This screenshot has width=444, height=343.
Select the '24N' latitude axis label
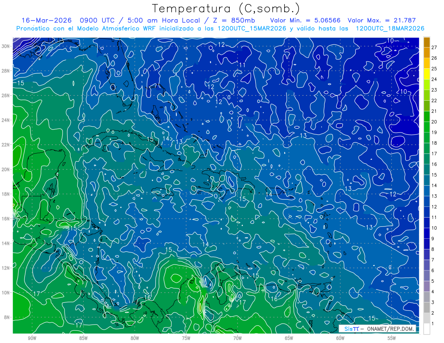6,120
